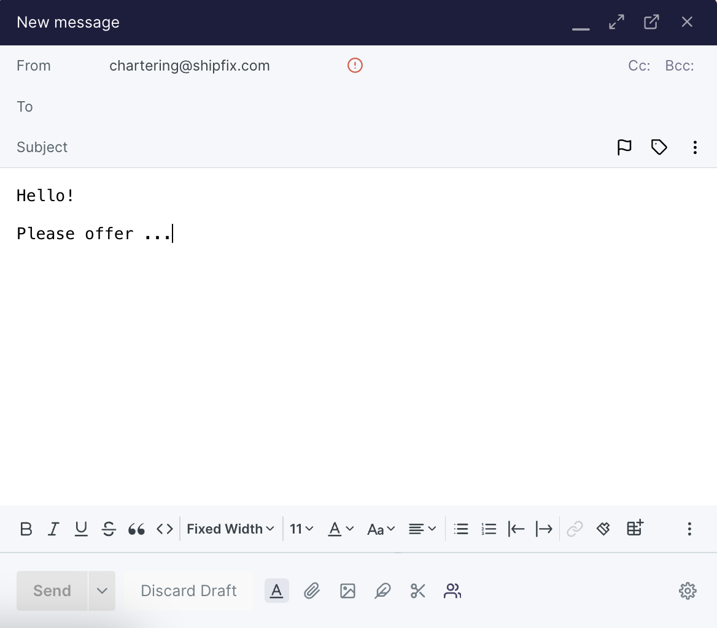The height and width of the screenshot is (628, 717).
Task: Click Discard Draft
Action: [188, 591]
